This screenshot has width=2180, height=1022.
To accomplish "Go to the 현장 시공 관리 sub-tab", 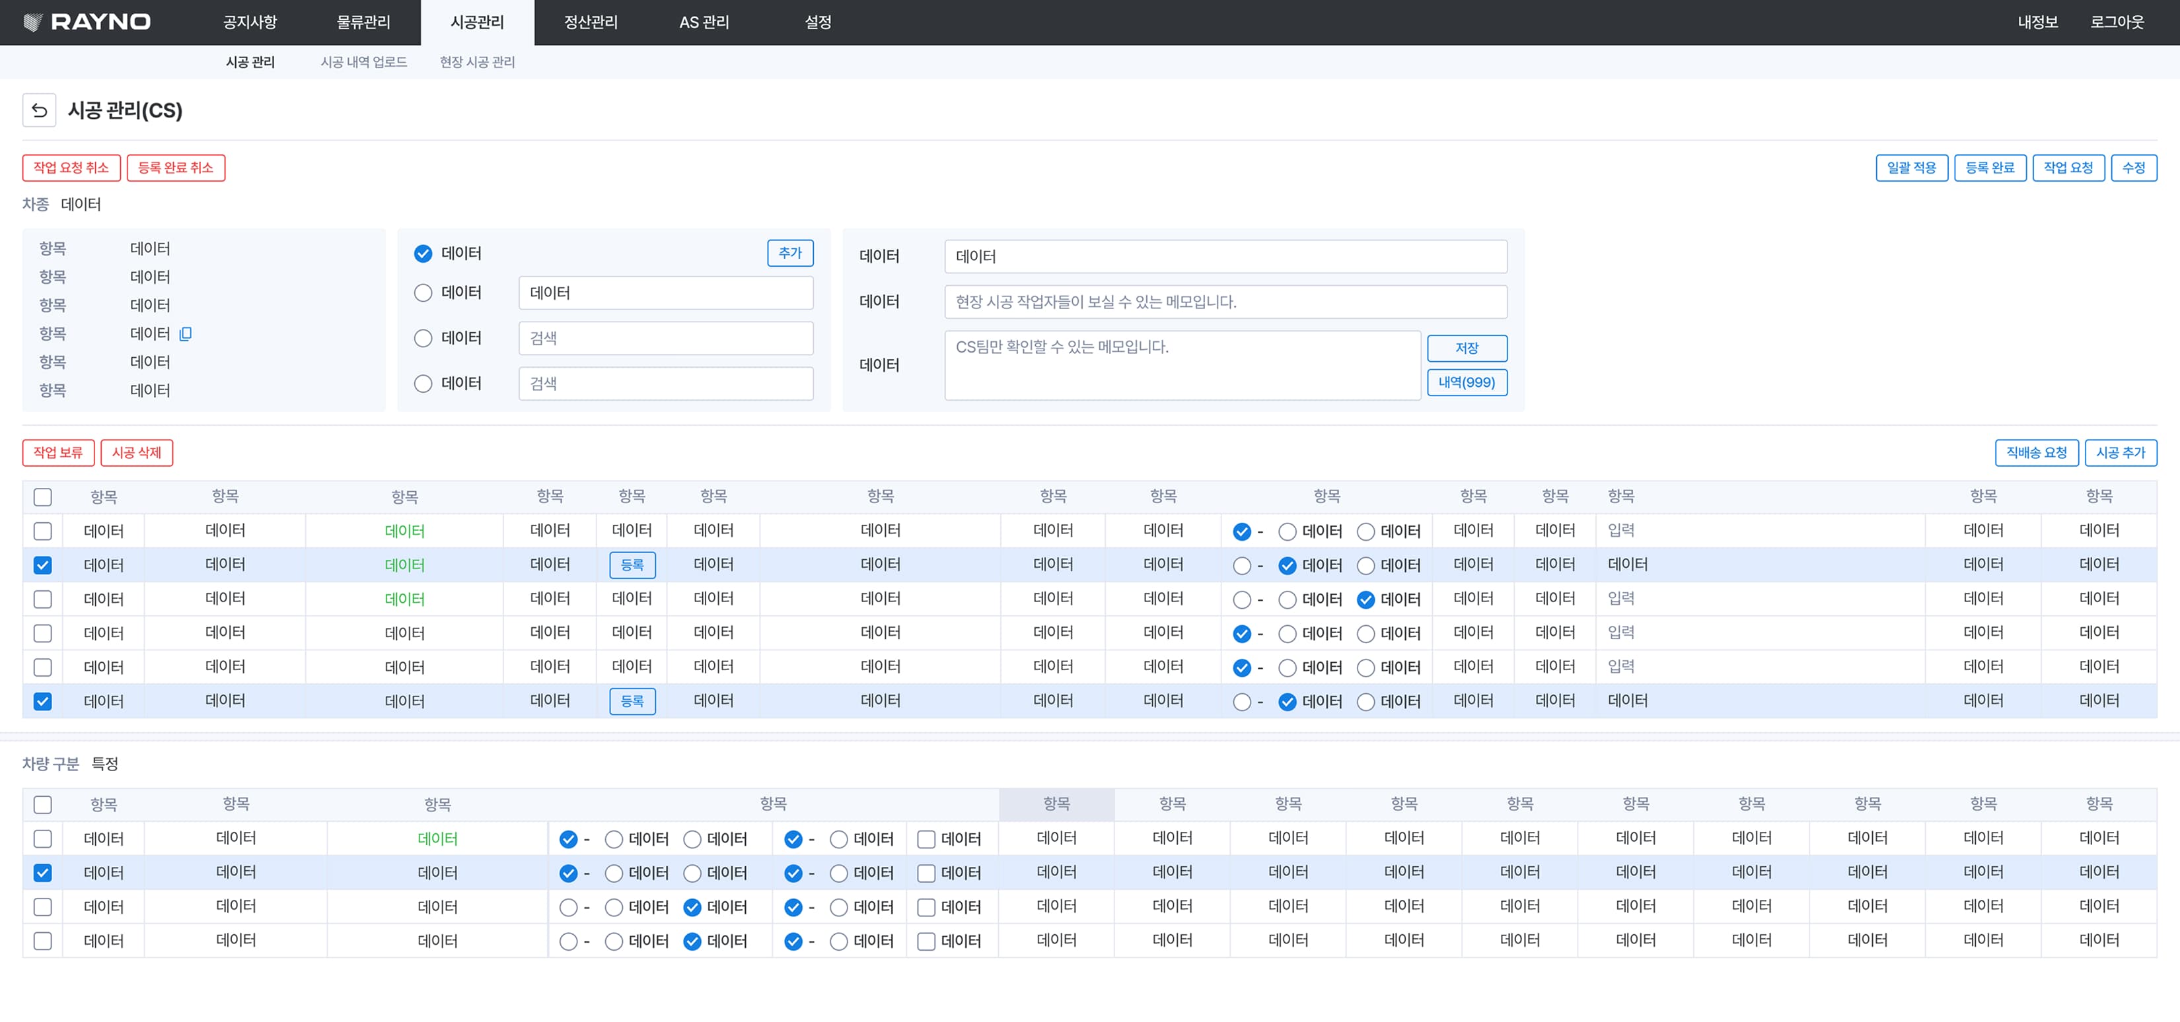I will (x=478, y=62).
